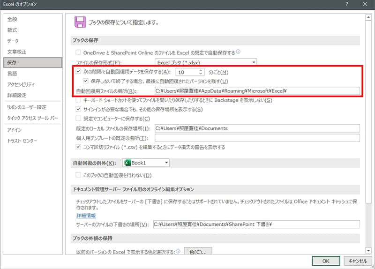This screenshot has width=375, height=269.
Task: Open the Book1 AutoRecover exceptions dropdown
Action: (146, 163)
